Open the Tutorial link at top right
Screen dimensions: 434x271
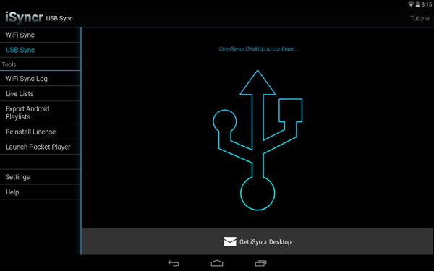click(420, 18)
